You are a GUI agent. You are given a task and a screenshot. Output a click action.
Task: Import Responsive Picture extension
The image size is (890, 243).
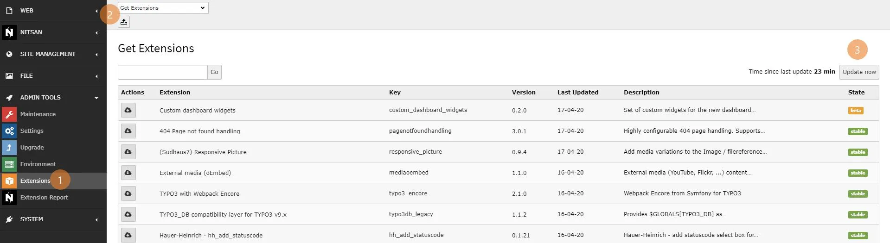[128, 152]
